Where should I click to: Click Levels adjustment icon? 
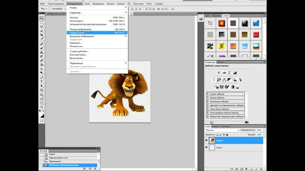point(224,73)
